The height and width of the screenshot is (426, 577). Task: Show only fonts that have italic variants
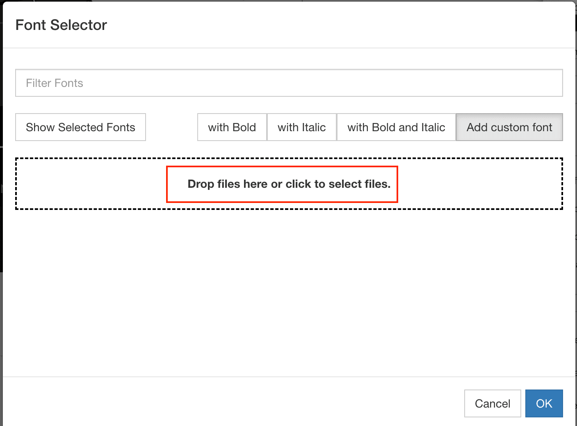pos(301,127)
